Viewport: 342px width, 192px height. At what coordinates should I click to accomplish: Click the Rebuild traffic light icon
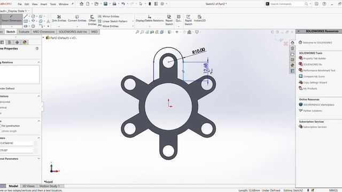point(150,4)
